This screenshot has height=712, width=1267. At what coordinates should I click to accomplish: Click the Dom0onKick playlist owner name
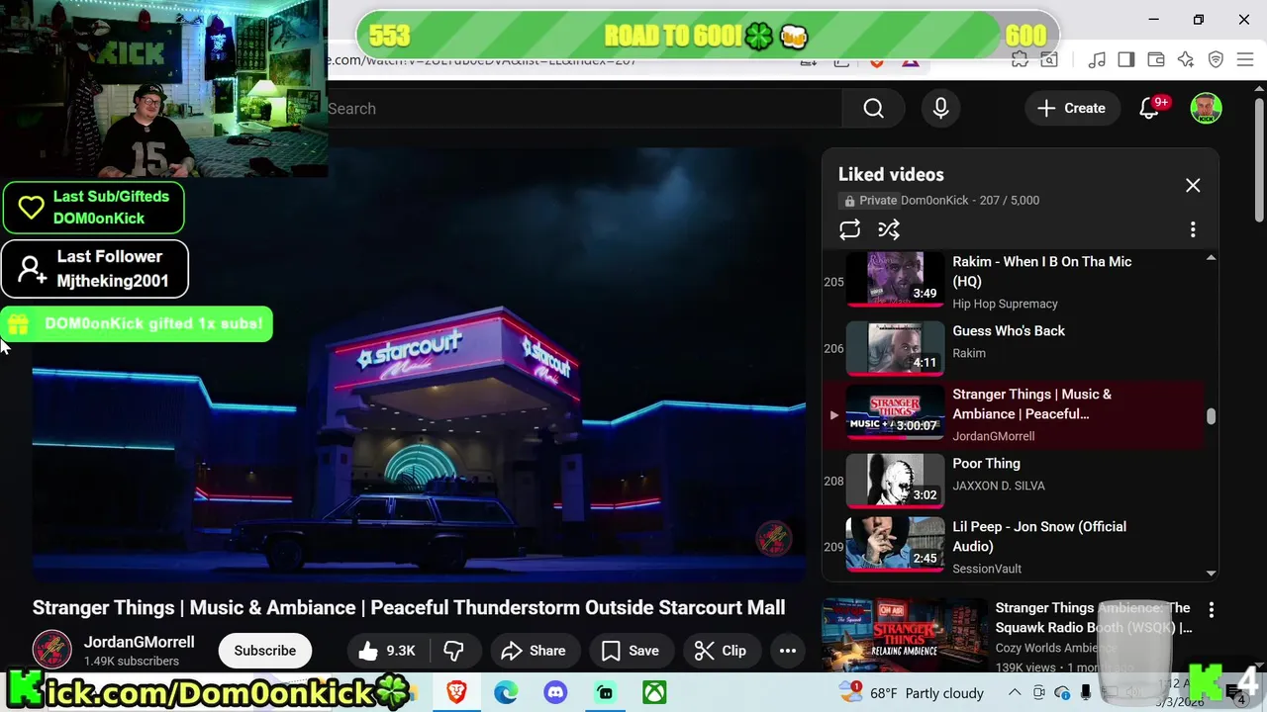[934, 200]
